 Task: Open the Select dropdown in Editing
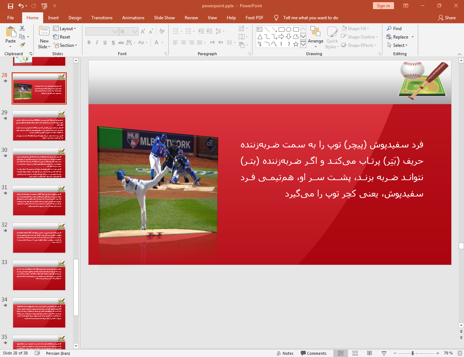397,45
